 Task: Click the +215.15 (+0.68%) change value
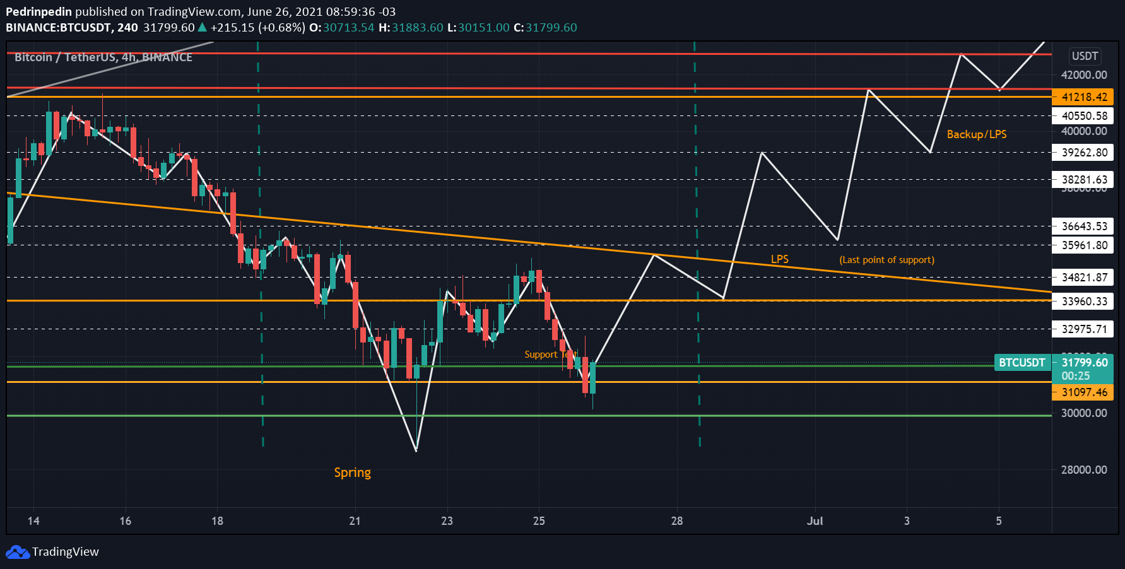tap(258, 28)
